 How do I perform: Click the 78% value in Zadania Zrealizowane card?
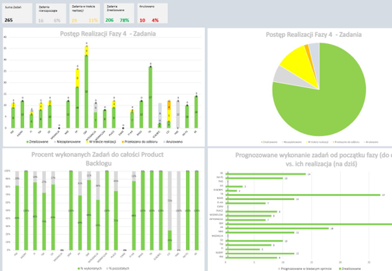[x=124, y=20]
